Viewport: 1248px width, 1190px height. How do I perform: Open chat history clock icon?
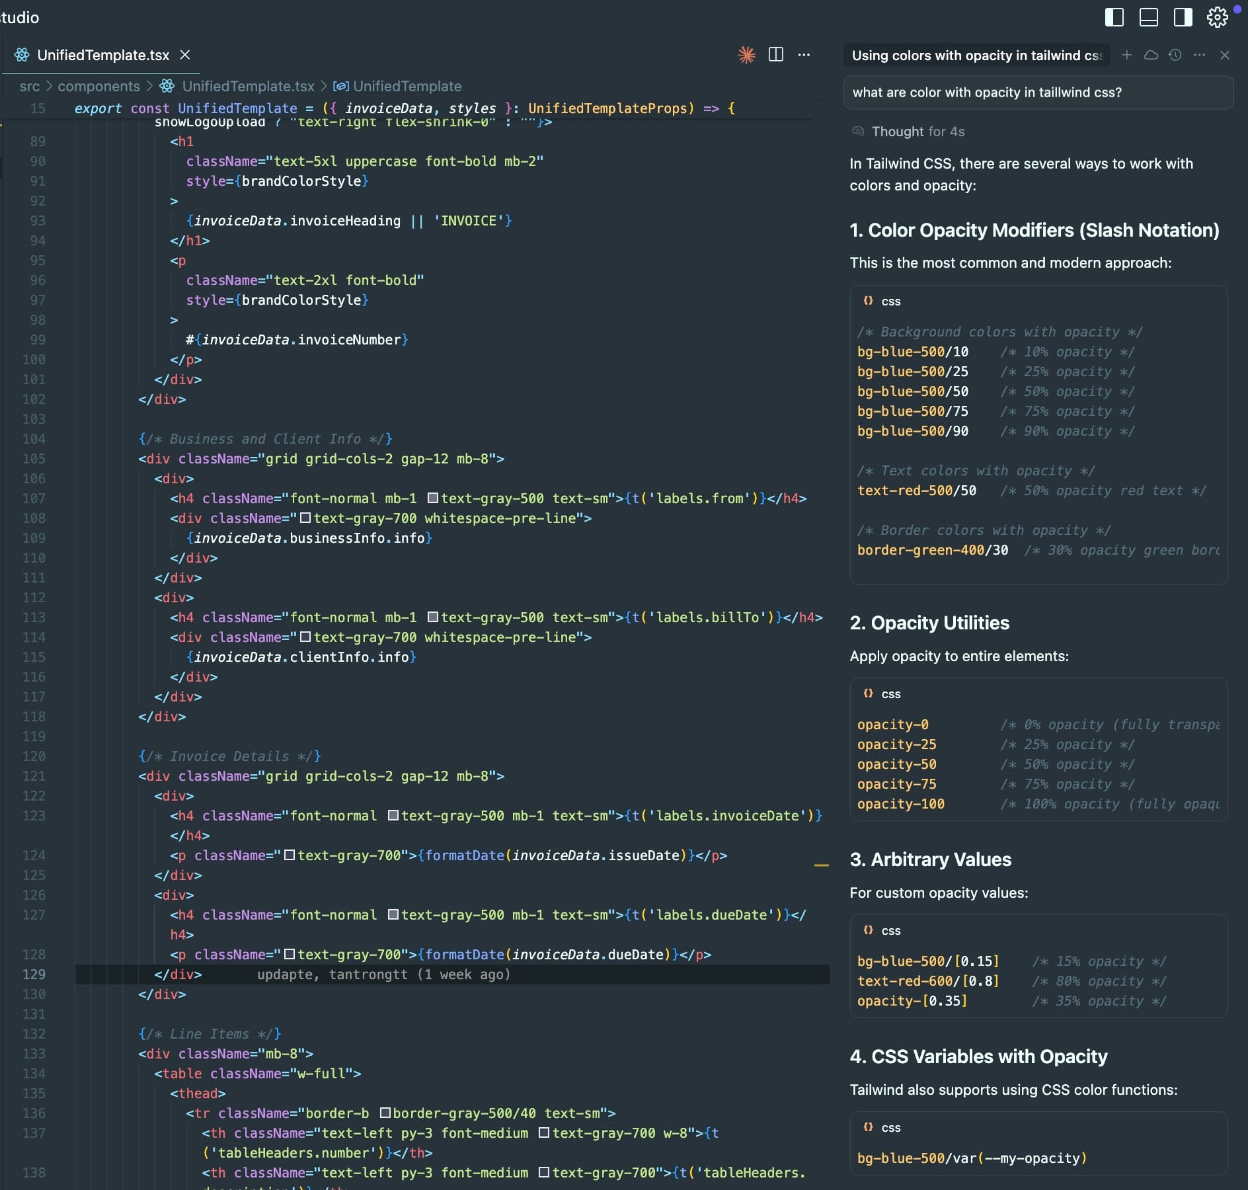(1175, 55)
